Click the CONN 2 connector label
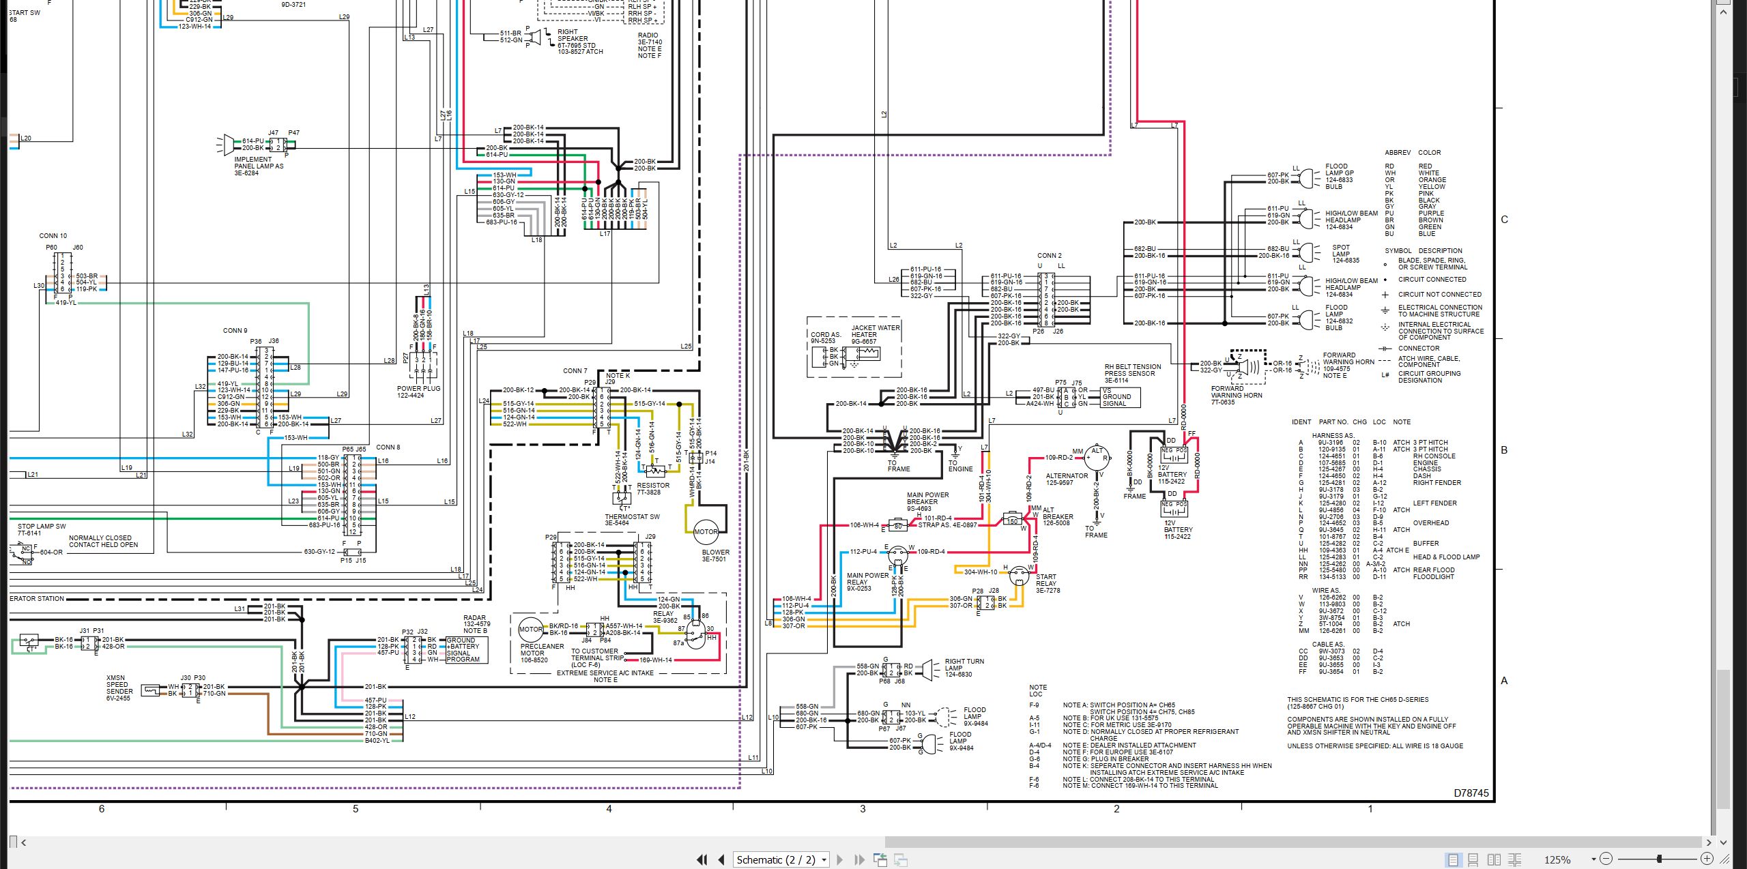Screen dimensions: 1747x869 (1050, 256)
